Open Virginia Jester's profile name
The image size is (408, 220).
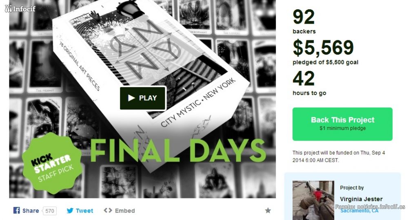click(361, 199)
